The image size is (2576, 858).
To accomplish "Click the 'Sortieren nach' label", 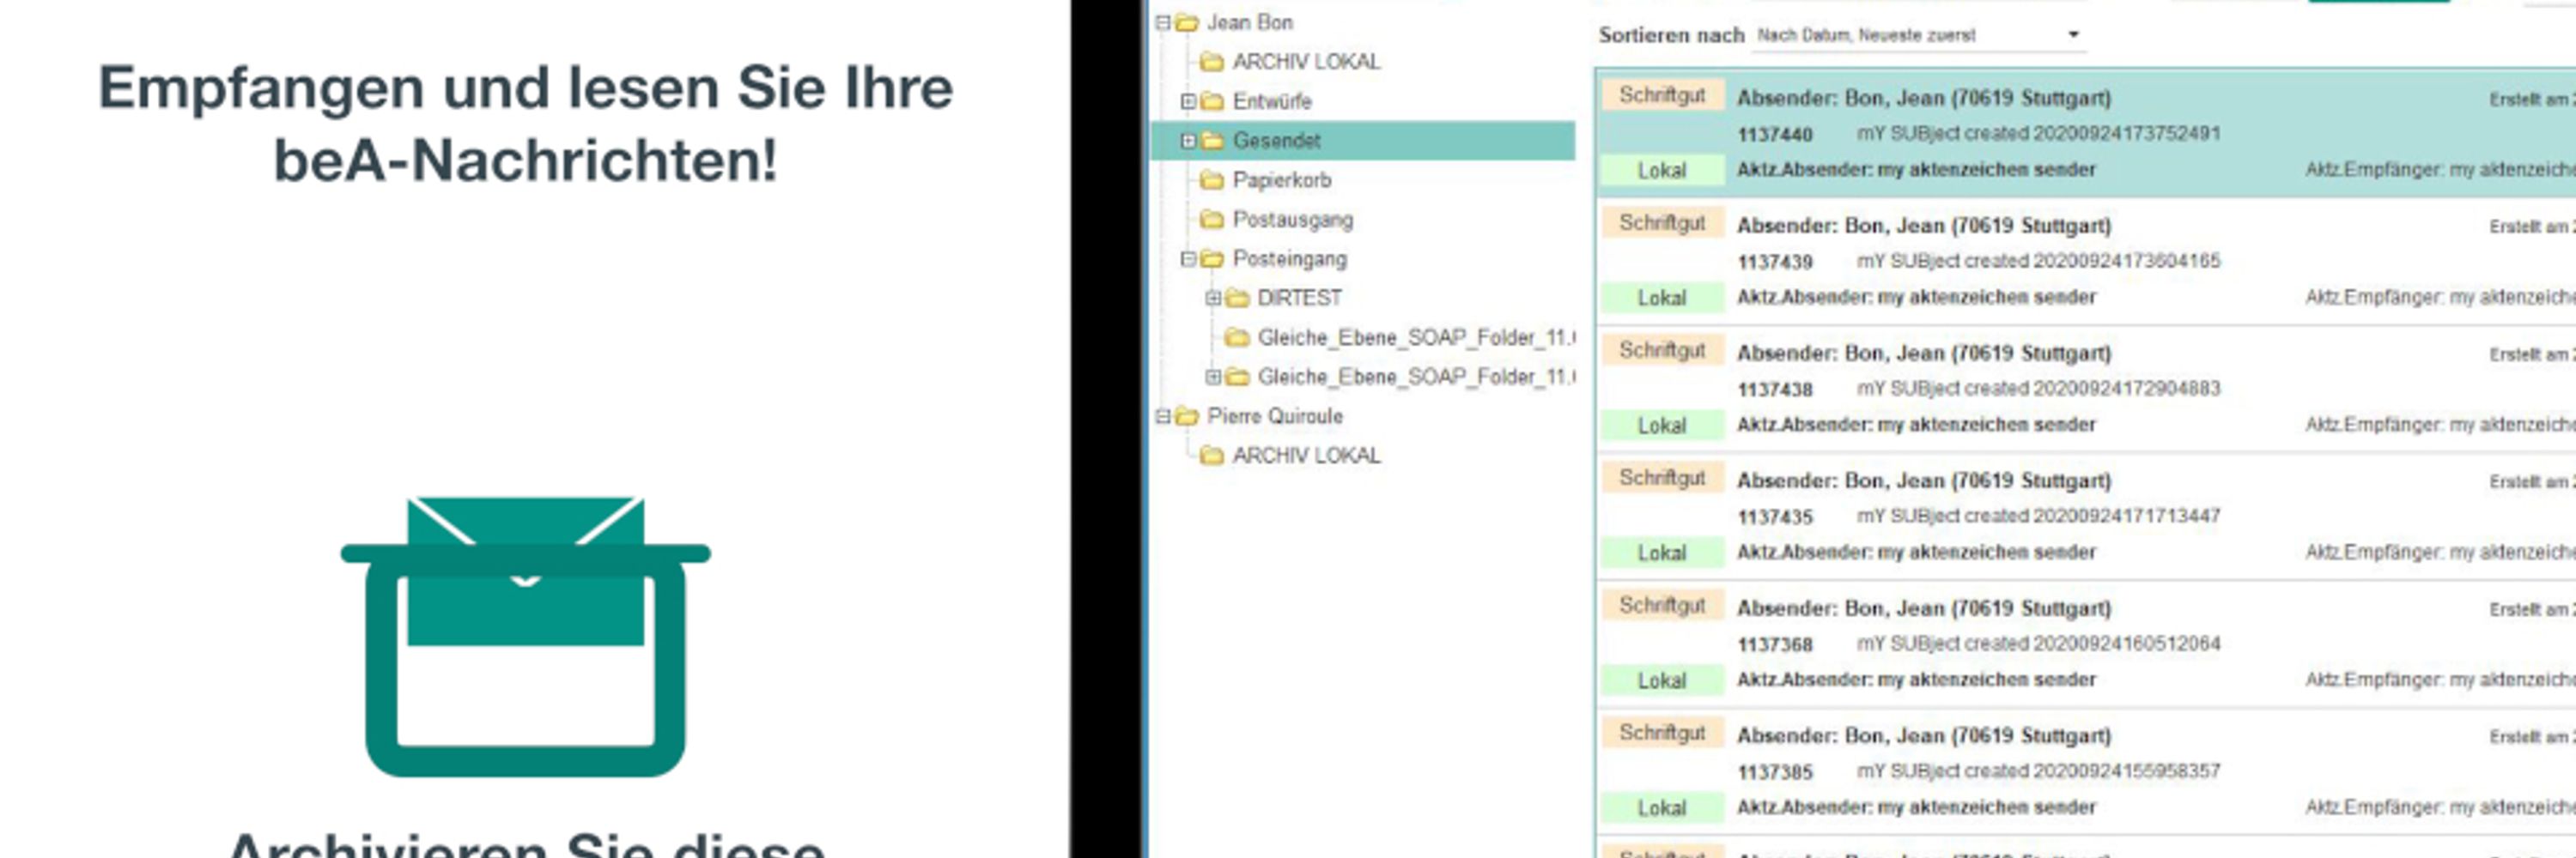I will click(x=1671, y=35).
